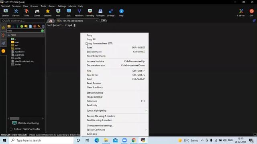Click the new folder icon in SFTP toolbar
Image resolution: width=257 pixels, height=144 pixels.
click(26, 26)
